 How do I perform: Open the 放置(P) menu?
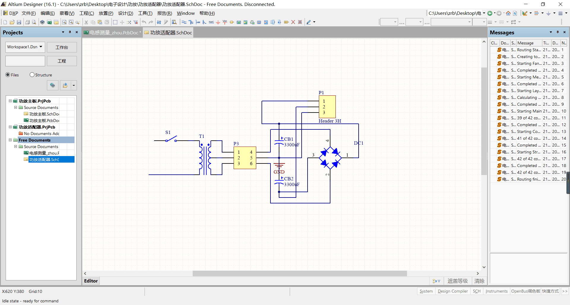click(106, 13)
